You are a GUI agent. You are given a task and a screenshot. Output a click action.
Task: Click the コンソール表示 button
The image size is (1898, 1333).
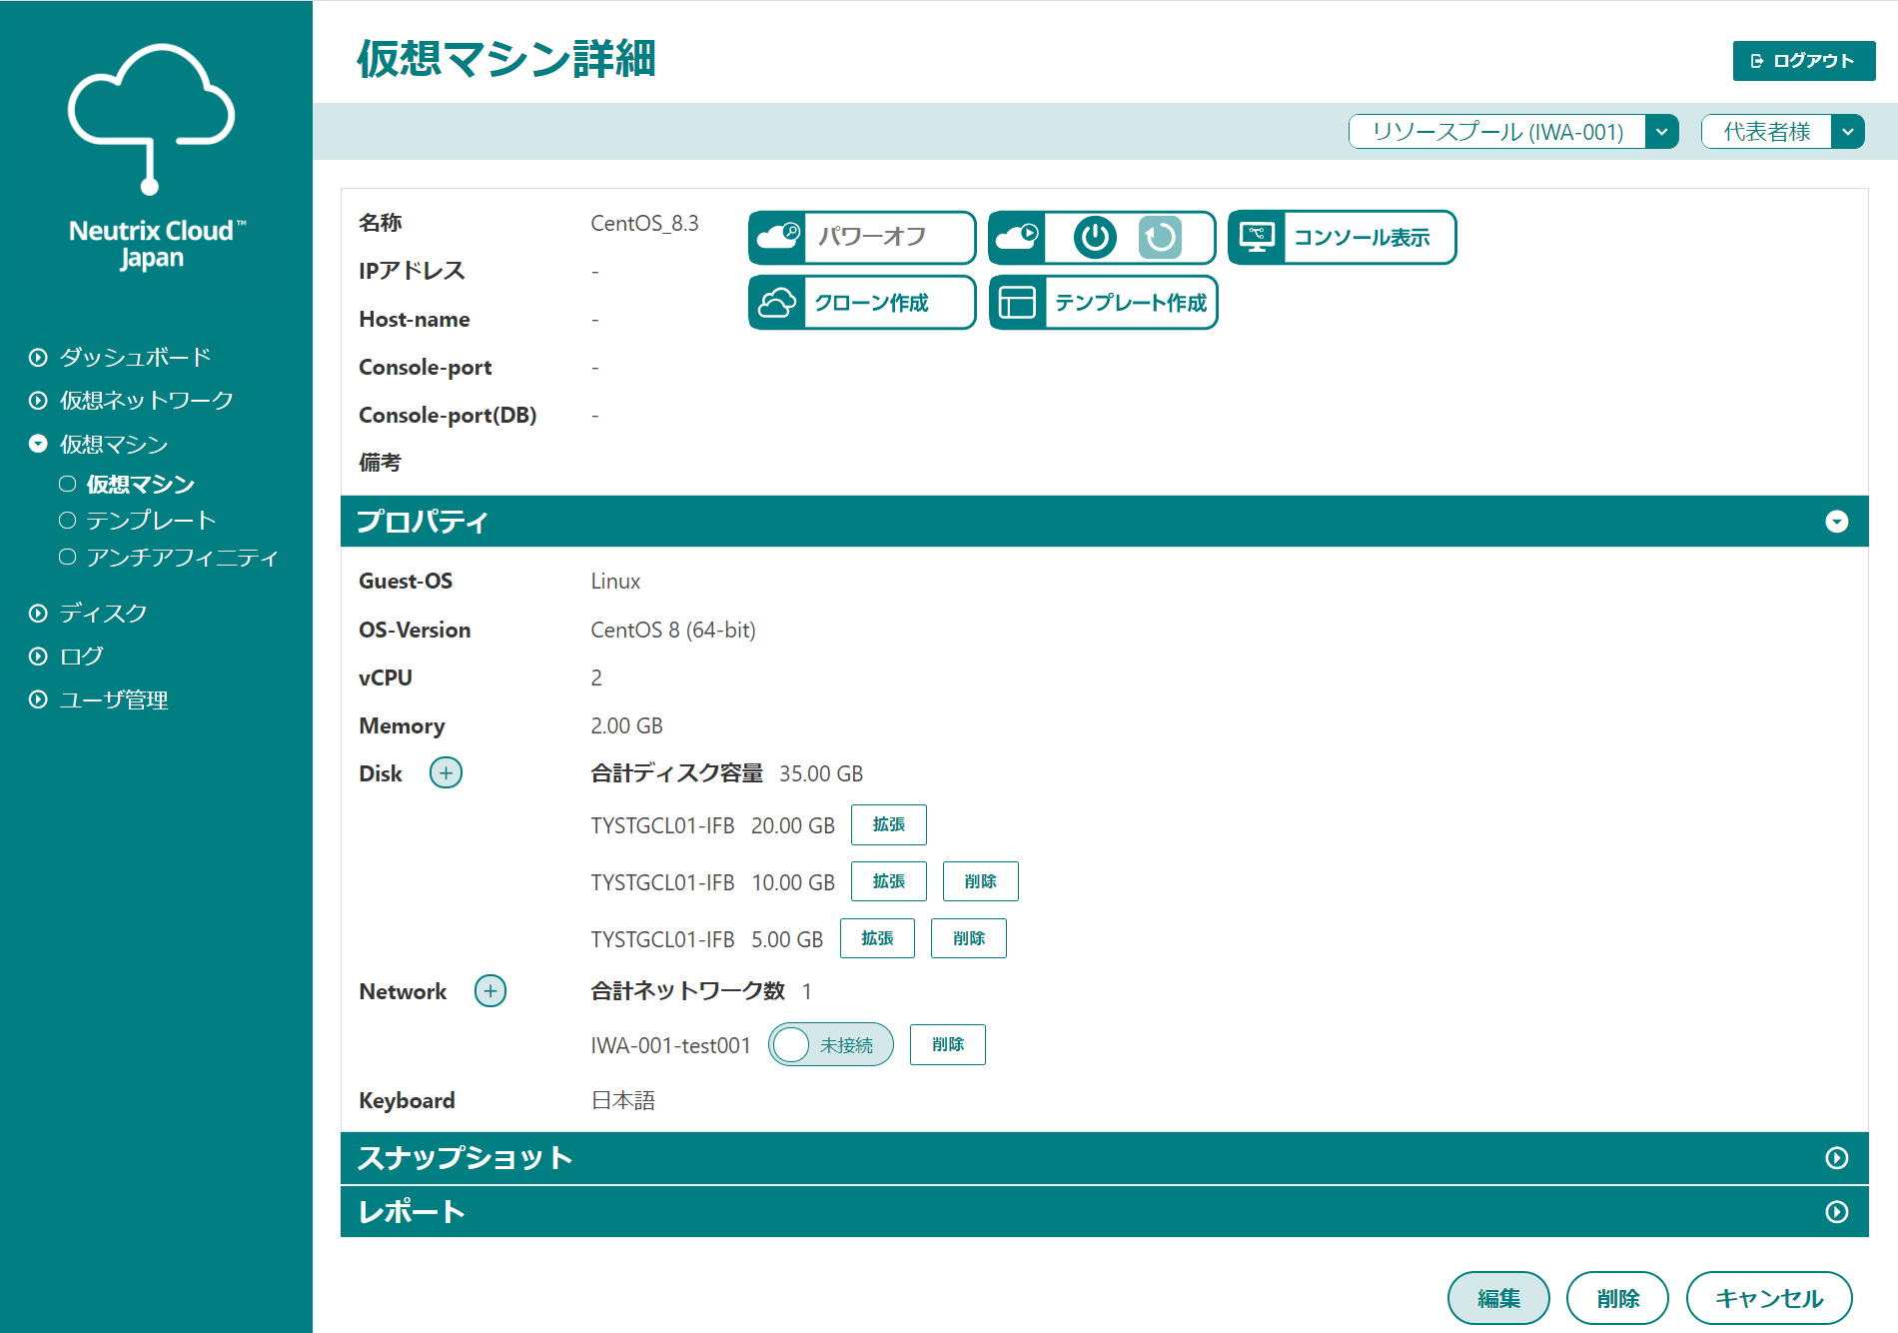click(x=1342, y=237)
